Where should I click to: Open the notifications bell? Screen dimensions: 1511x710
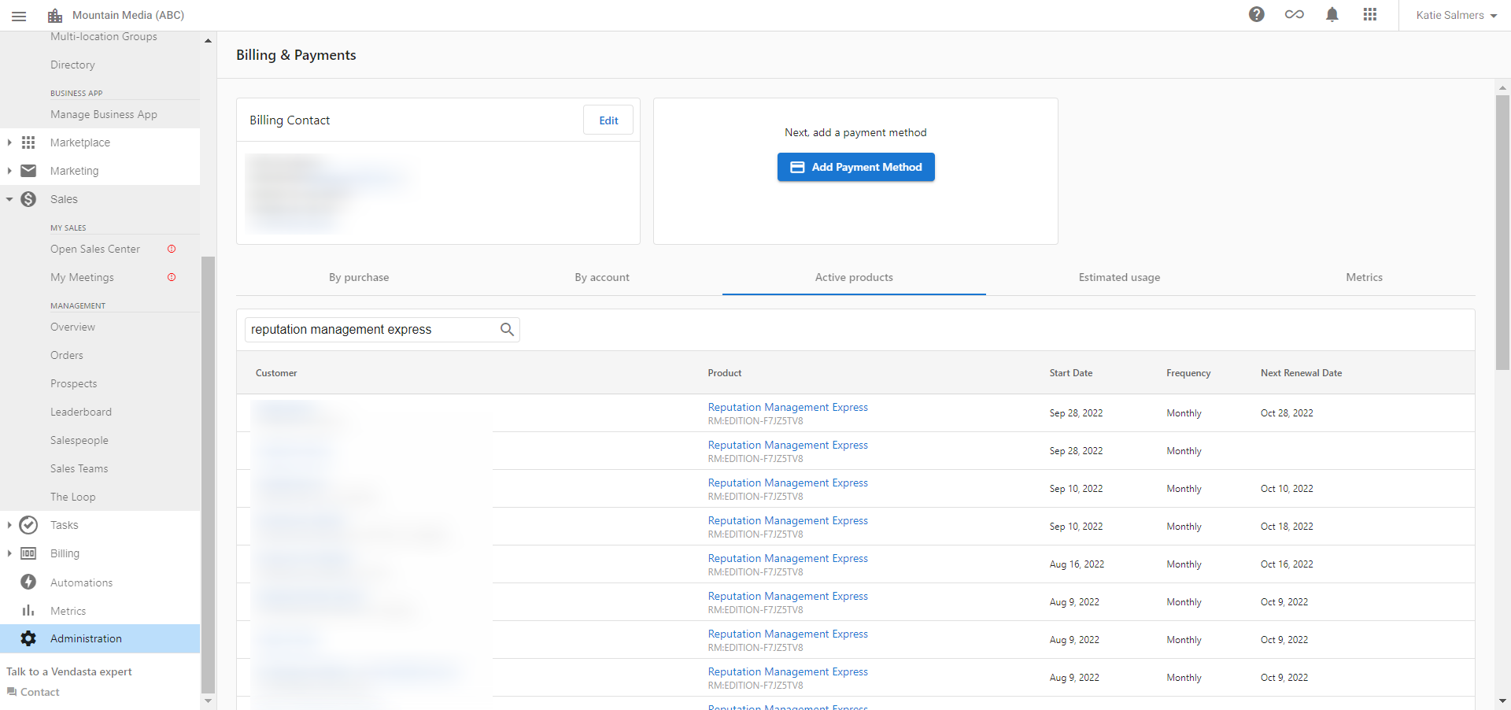1332,14
